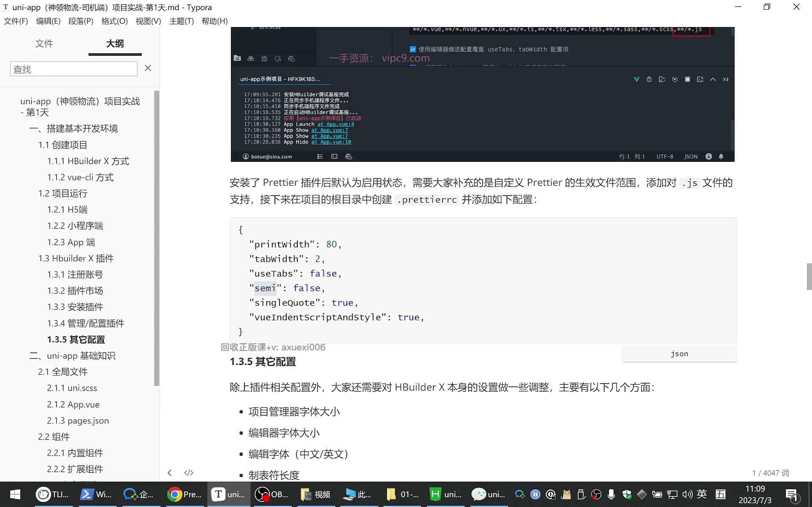Open the 主题(T) menu
812x507 pixels.
coord(181,21)
